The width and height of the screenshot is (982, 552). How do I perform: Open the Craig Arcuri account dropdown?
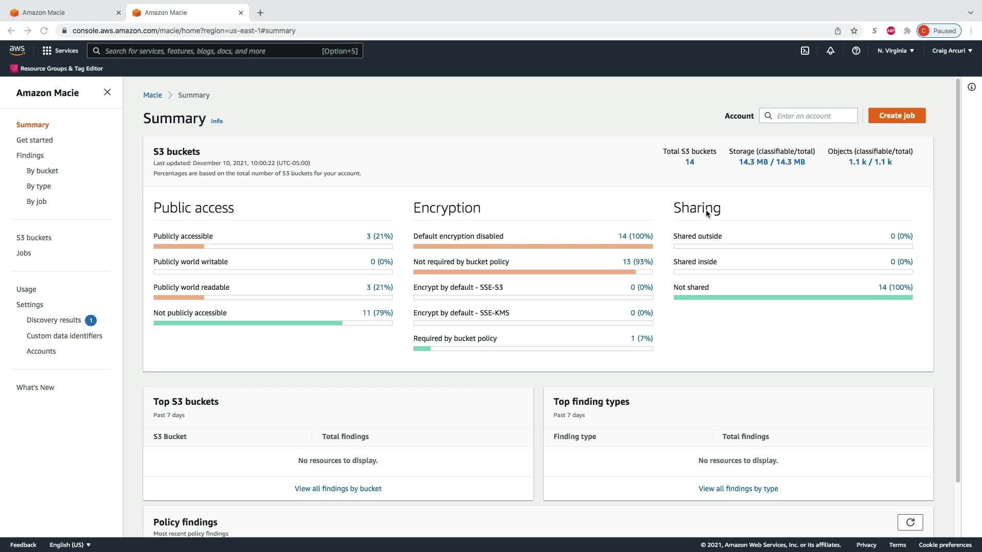(x=952, y=51)
